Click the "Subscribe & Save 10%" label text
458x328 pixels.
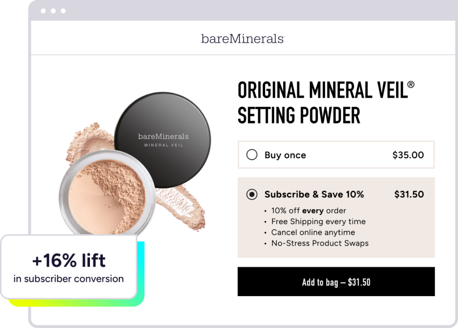coord(314,194)
